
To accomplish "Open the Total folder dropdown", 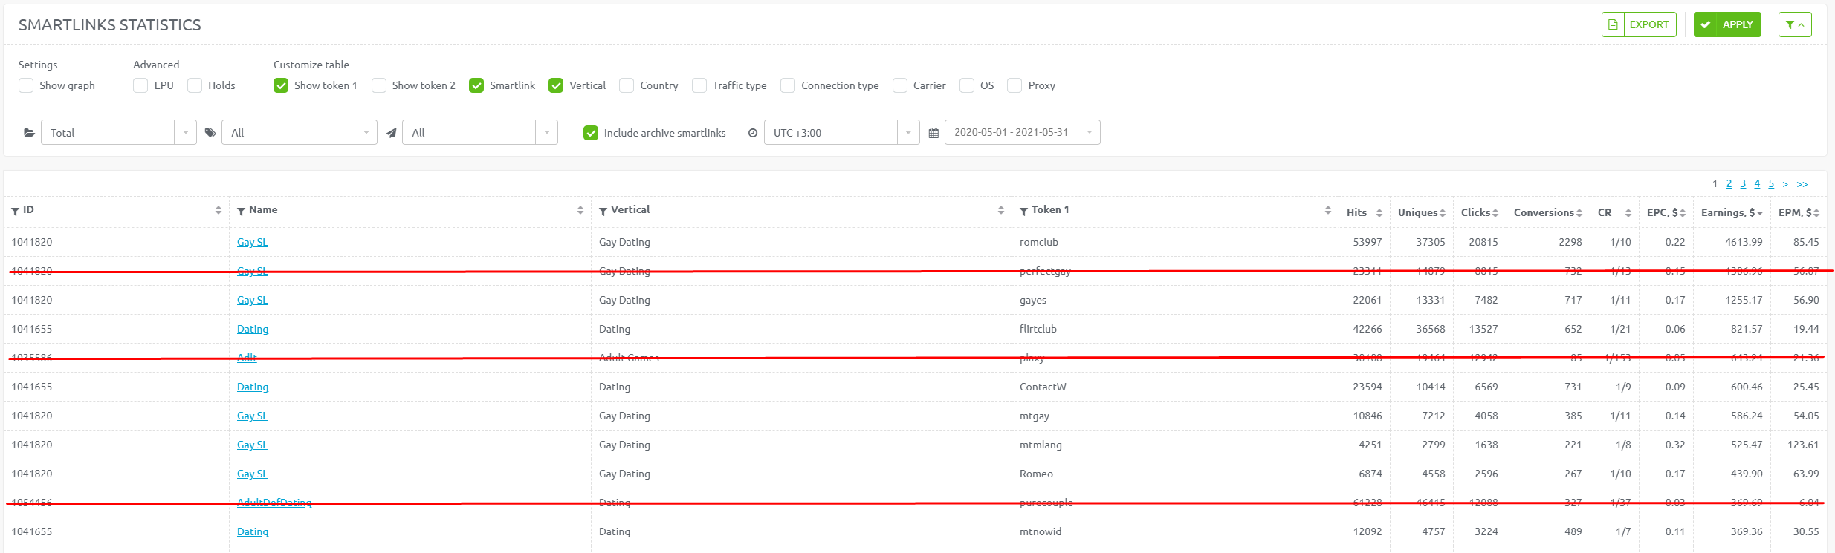I will pyautogui.click(x=119, y=133).
